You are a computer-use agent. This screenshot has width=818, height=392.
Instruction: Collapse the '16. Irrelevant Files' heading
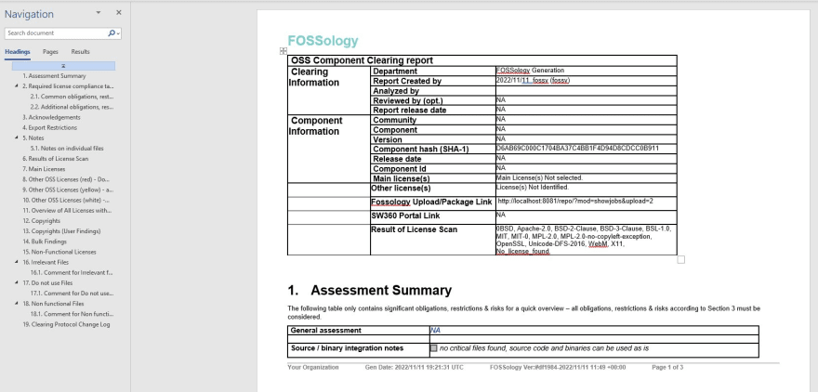coord(17,262)
